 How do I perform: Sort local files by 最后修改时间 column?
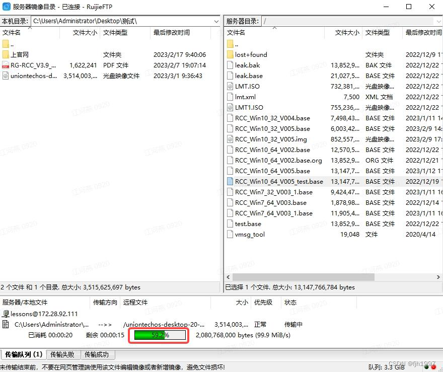[x=181, y=33]
